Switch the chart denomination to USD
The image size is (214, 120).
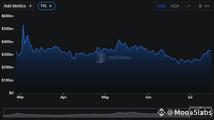pos(161,6)
